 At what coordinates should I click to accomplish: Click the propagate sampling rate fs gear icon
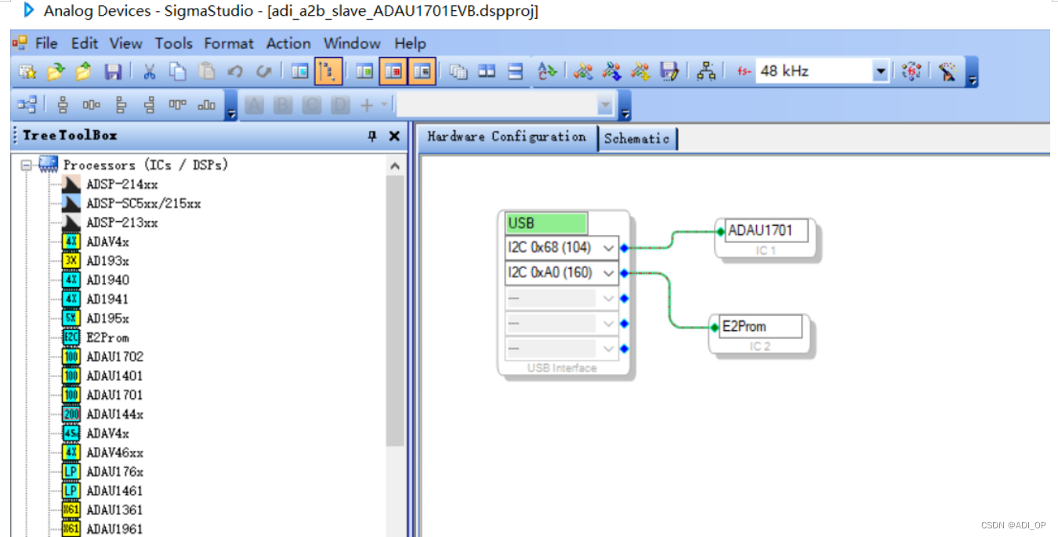pos(911,71)
